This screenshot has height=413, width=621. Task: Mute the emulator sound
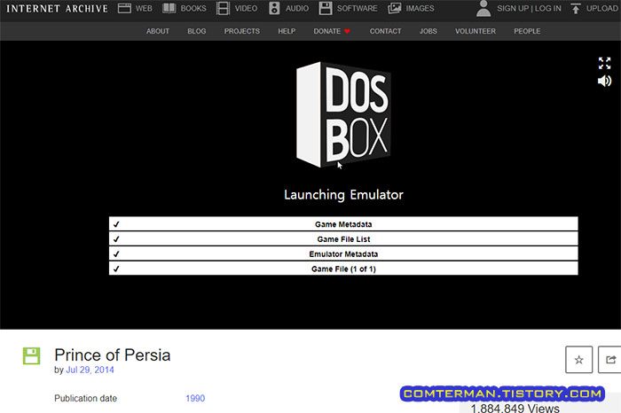[604, 82]
